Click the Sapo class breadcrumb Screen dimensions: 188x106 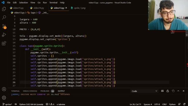pyautogui.click(x=33, y=13)
